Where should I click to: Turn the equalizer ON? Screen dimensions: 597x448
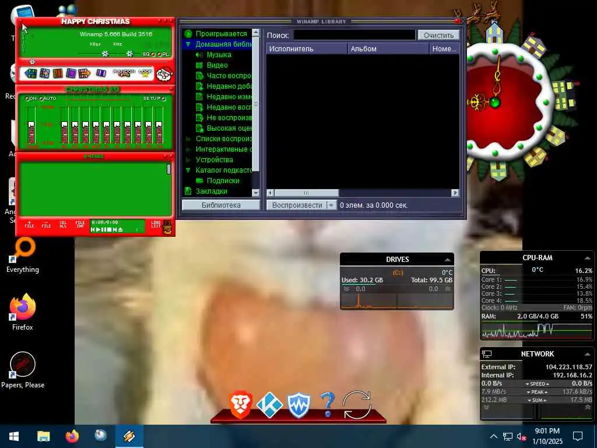(31, 98)
